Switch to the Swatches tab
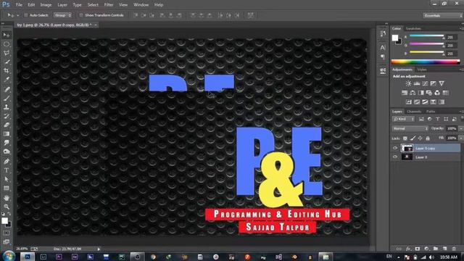Screen dimensions: 464x261 point(413,29)
